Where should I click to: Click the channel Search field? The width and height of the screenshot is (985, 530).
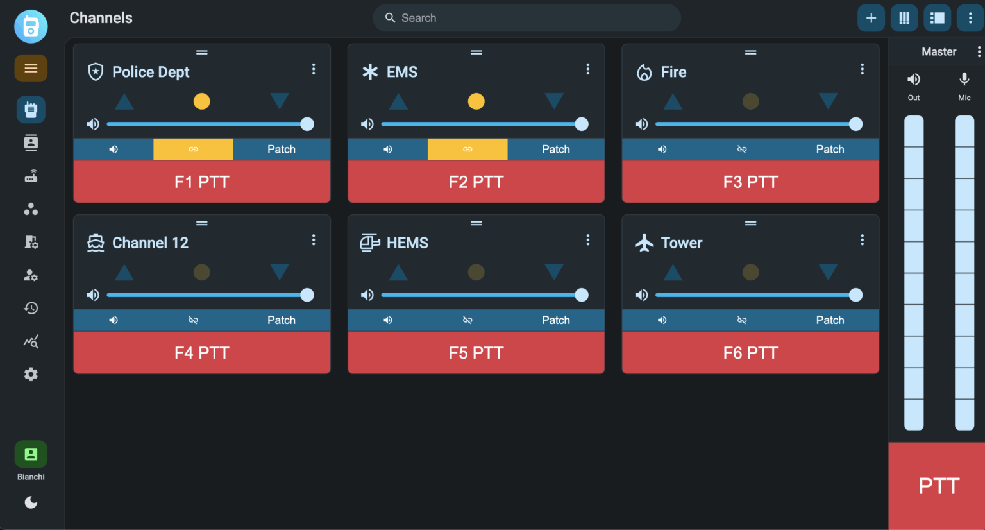click(x=526, y=18)
